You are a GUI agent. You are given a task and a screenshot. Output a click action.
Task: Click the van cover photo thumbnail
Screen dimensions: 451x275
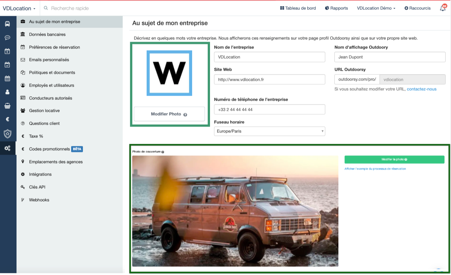[235, 211]
